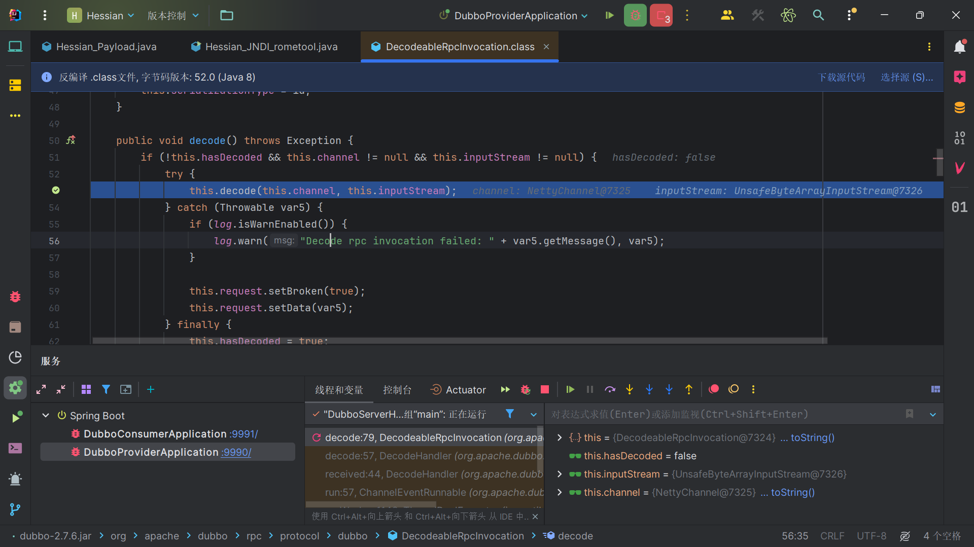The image size is (974, 547).
Task: Open the main menu three-dot button
Action: tap(45, 15)
